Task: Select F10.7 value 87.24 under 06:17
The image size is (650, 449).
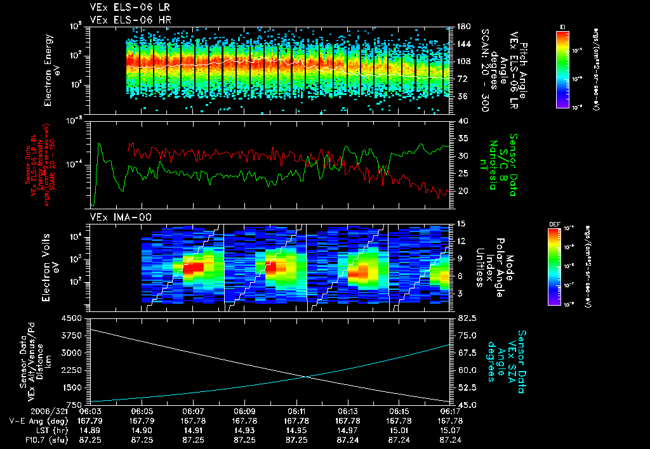Action: pos(450,440)
